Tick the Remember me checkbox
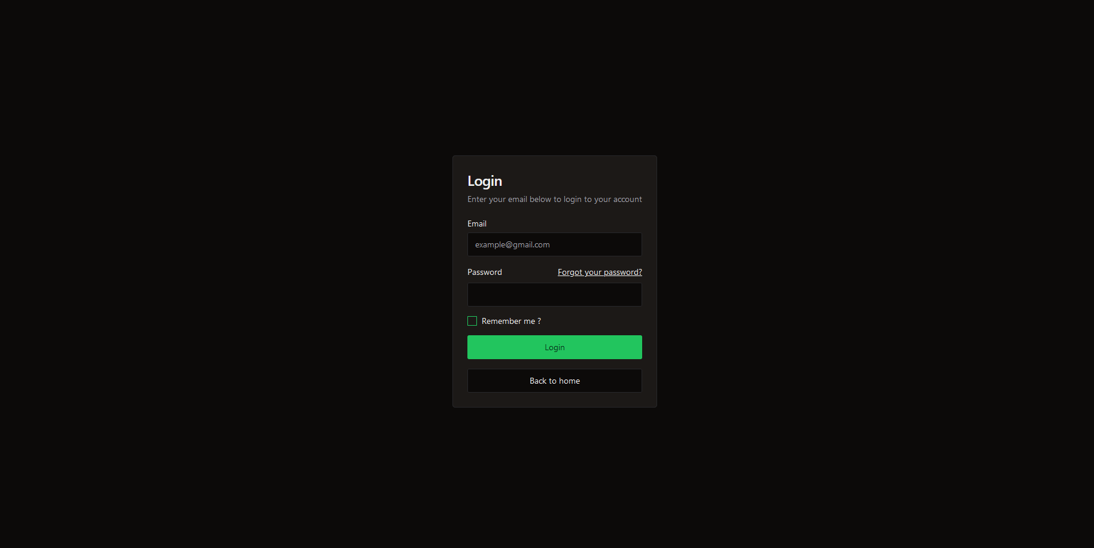 tap(472, 321)
